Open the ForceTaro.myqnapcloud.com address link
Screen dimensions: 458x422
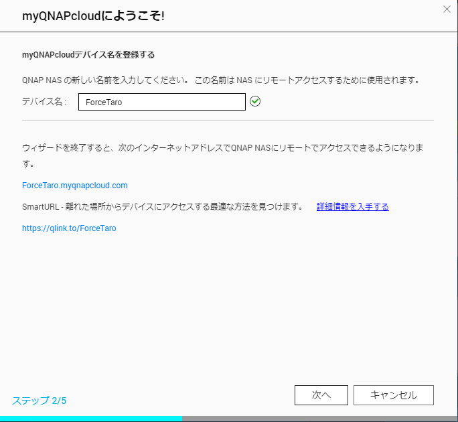click(x=74, y=185)
